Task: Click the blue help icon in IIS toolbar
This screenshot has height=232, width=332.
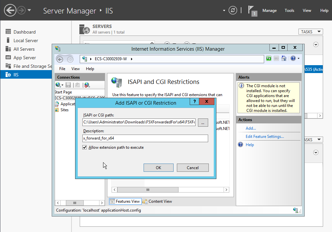Action: pos(293,58)
